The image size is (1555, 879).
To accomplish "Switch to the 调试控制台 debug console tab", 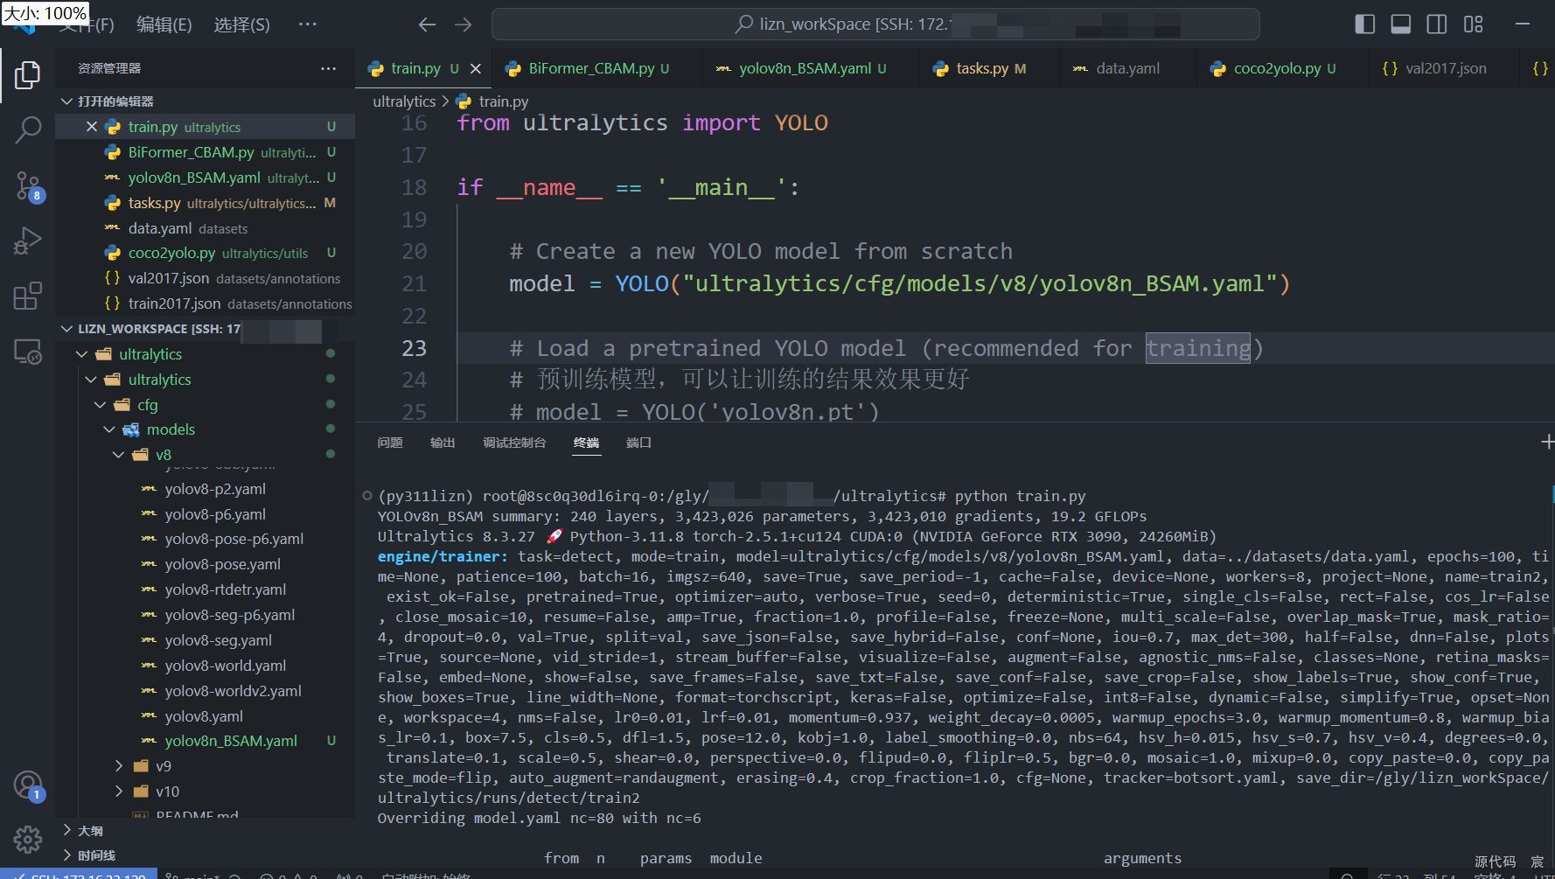I will click(x=514, y=443).
